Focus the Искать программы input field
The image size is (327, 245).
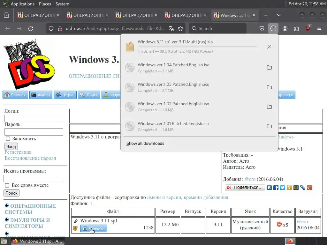(33, 179)
